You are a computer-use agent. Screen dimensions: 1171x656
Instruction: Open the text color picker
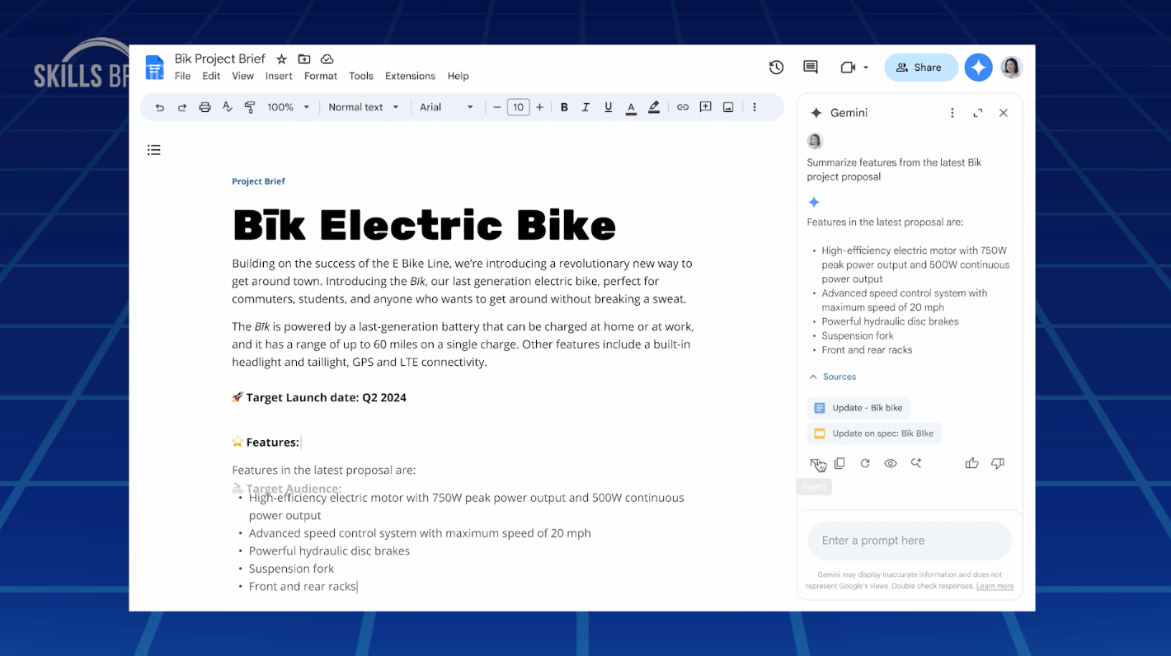(x=631, y=107)
